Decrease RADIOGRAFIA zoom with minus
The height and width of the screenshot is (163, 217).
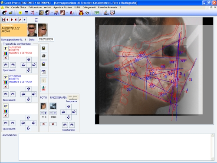pos(51,113)
